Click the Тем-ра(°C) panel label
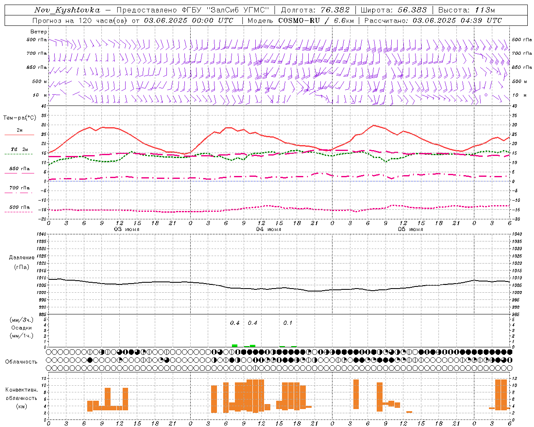The width and height of the screenshot is (534, 427). point(20,118)
